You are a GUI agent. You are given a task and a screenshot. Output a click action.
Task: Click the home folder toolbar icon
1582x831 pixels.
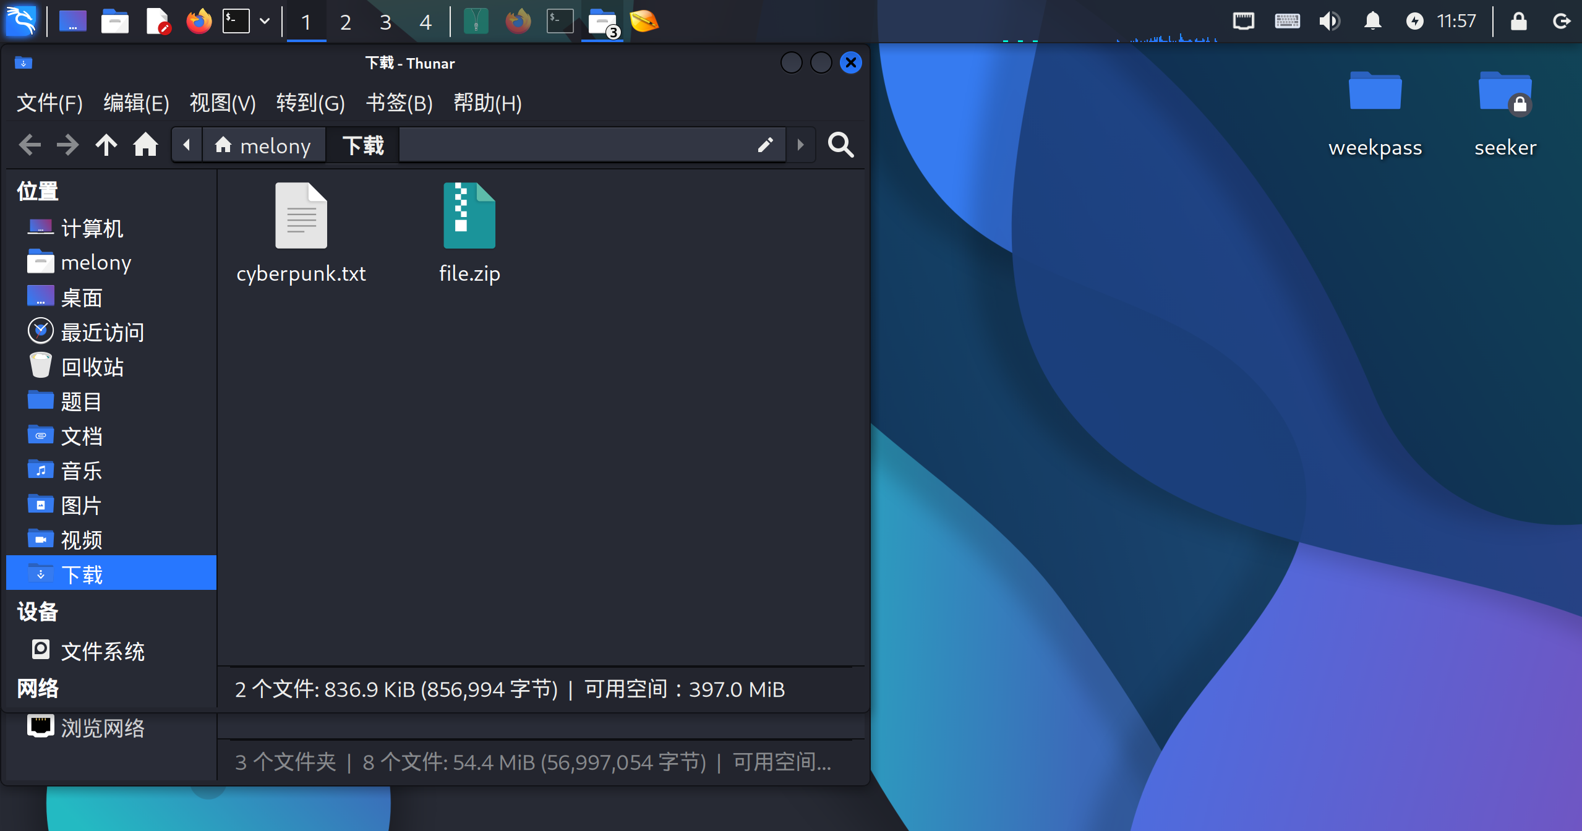click(146, 145)
